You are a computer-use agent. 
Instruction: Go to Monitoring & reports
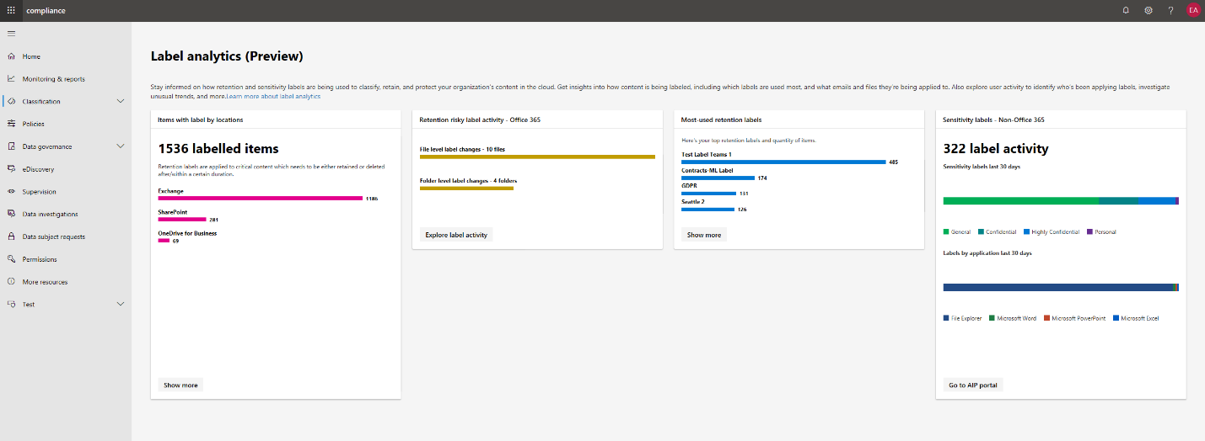pyautogui.click(x=53, y=79)
